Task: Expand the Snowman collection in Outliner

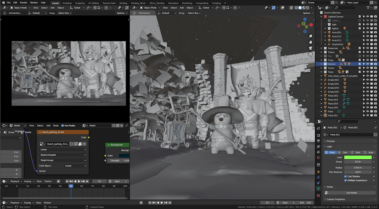Action: click(x=321, y=48)
